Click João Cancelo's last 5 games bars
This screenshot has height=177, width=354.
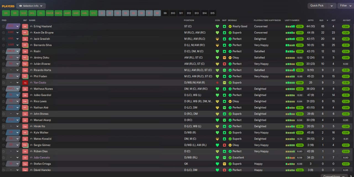click(290, 158)
